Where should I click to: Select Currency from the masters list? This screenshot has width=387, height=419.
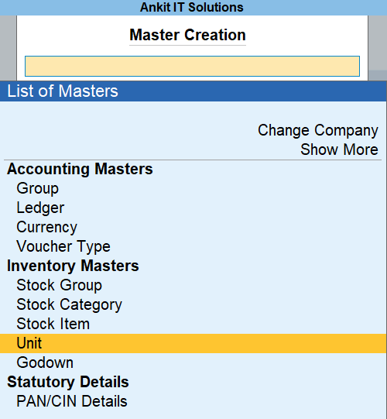(46, 227)
